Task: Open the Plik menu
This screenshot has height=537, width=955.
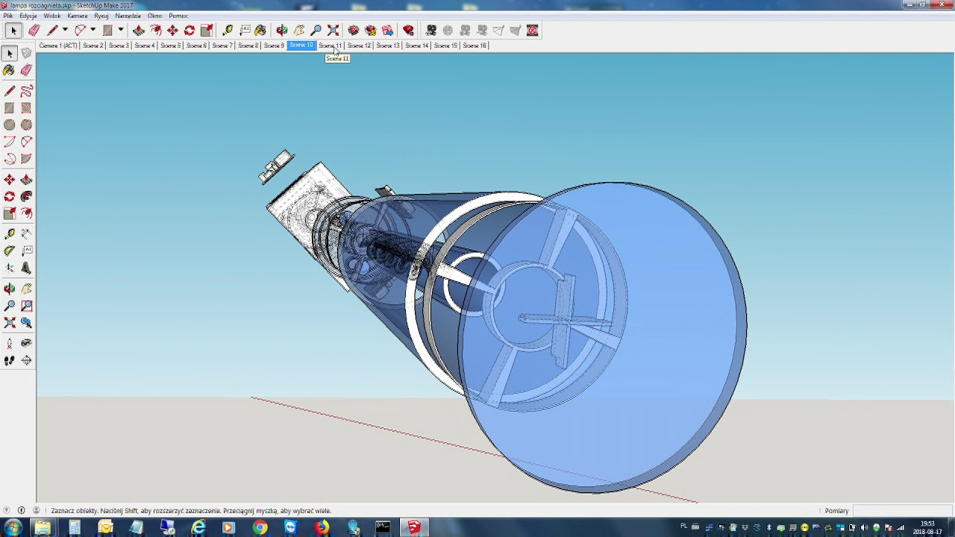Action: 8,16
